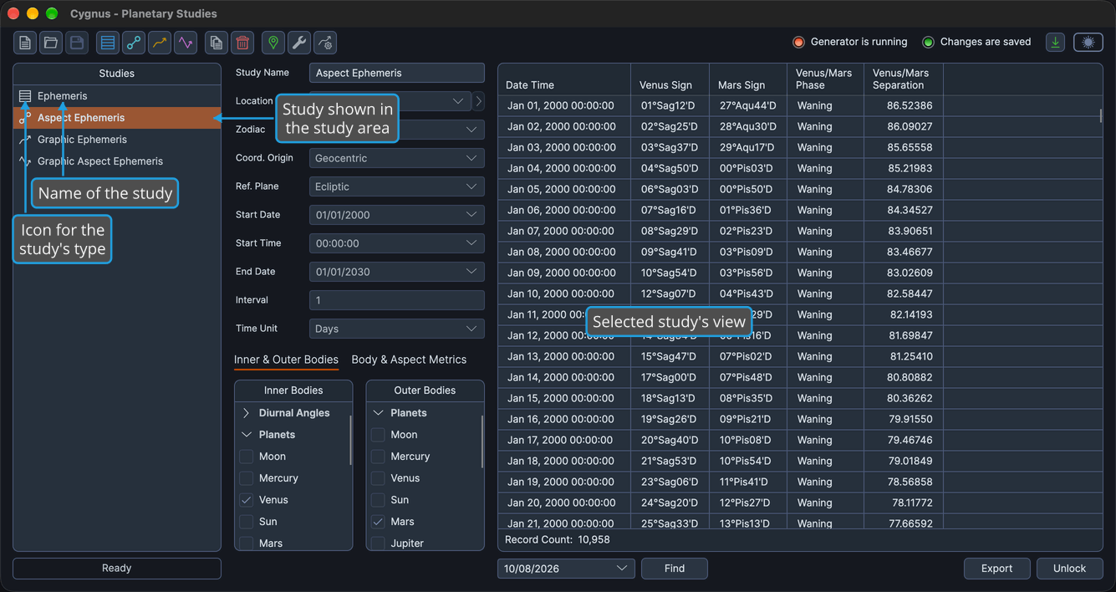Add a new Ephemeris table study
The width and height of the screenshot is (1116, 592).
[x=108, y=43]
